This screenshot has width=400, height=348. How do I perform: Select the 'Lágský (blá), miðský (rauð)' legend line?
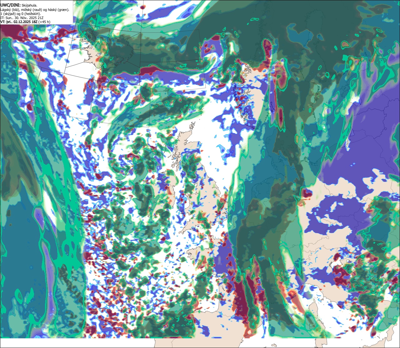(x=35, y=9)
